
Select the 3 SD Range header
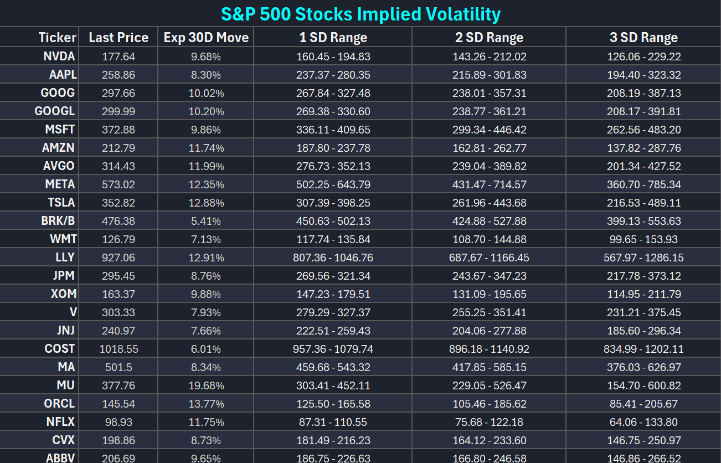(643, 38)
